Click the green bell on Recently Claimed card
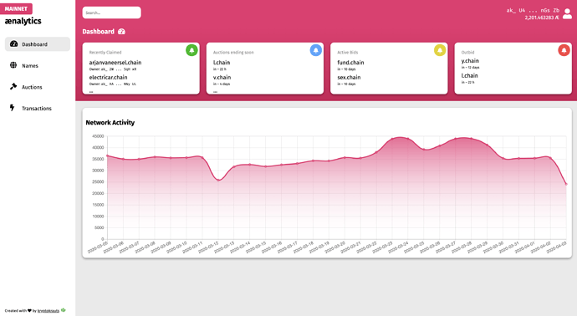The image size is (577, 316). click(x=191, y=50)
